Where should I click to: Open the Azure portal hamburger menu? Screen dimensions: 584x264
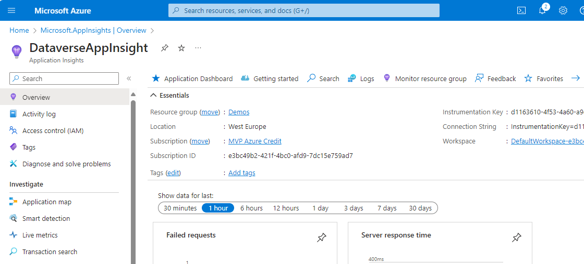pyautogui.click(x=11, y=10)
